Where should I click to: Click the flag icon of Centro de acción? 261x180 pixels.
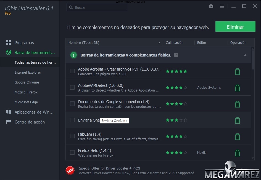tap(9, 122)
